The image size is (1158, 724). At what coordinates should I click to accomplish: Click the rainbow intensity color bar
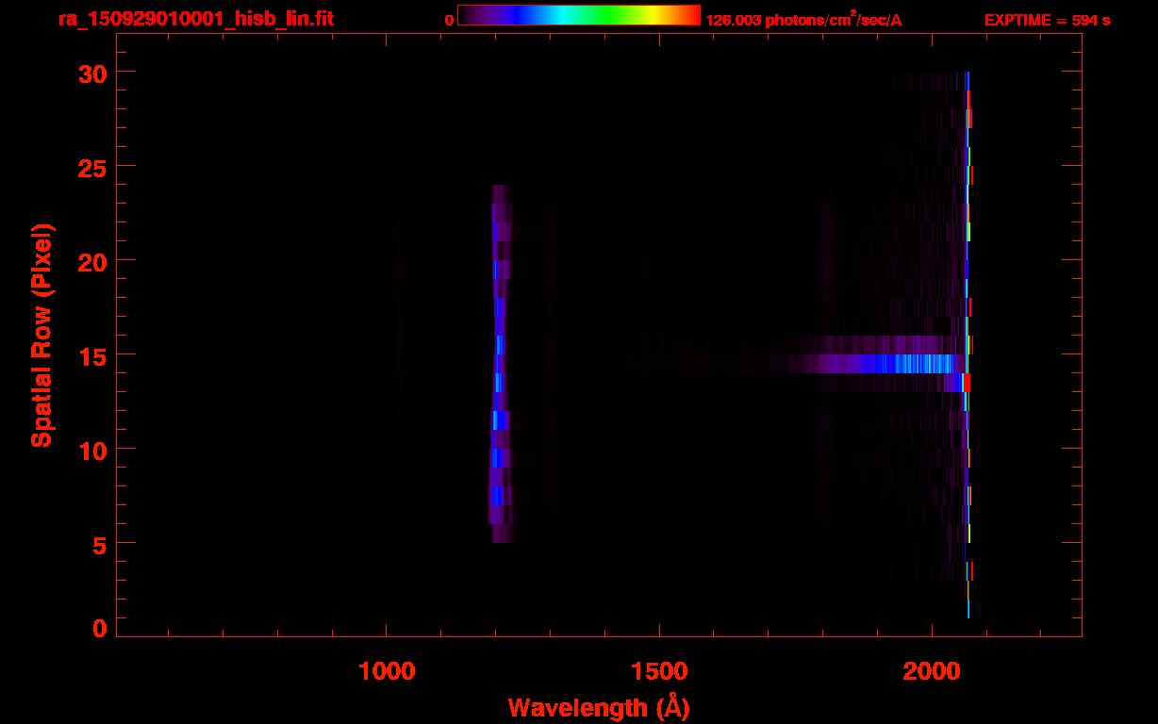point(579,15)
